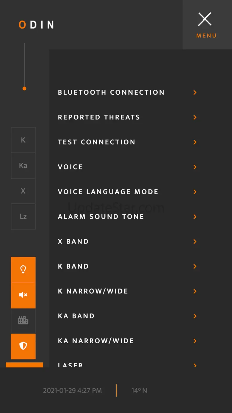The image size is (232, 413).
Task: Expand Bluetooth Connection chevron arrow
Action: click(x=195, y=93)
